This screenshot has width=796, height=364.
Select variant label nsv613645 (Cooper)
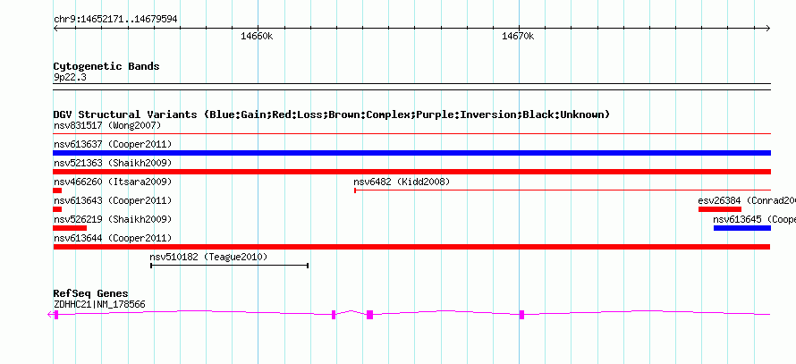[754, 219]
